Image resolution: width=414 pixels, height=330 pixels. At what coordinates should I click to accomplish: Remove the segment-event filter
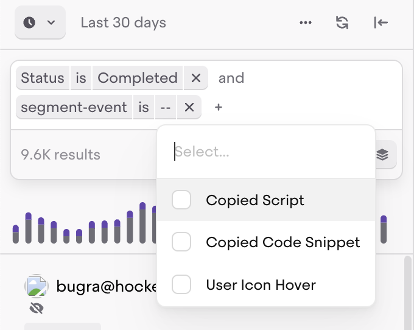(x=189, y=107)
